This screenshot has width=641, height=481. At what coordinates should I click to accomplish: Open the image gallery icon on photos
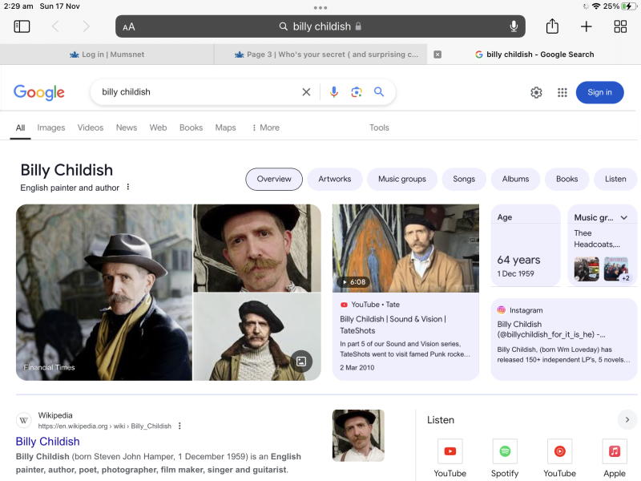(x=301, y=362)
